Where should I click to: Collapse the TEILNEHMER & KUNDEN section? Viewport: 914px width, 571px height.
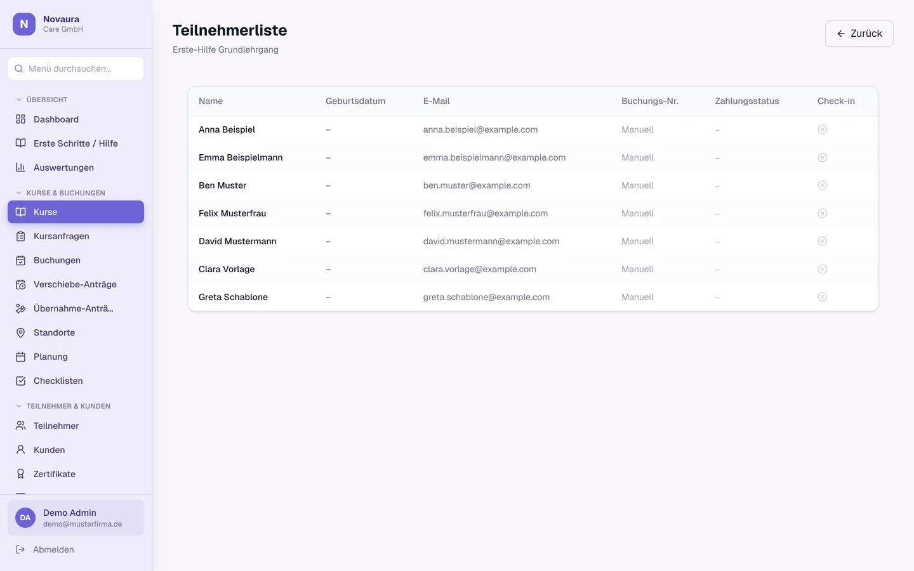[63, 406]
